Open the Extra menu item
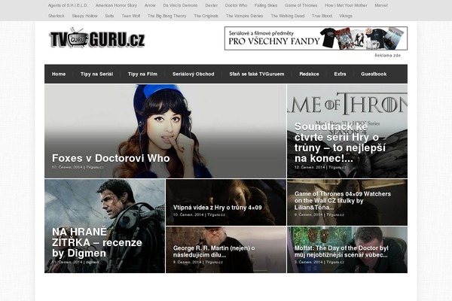The image size is (452, 301). (340, 74)
